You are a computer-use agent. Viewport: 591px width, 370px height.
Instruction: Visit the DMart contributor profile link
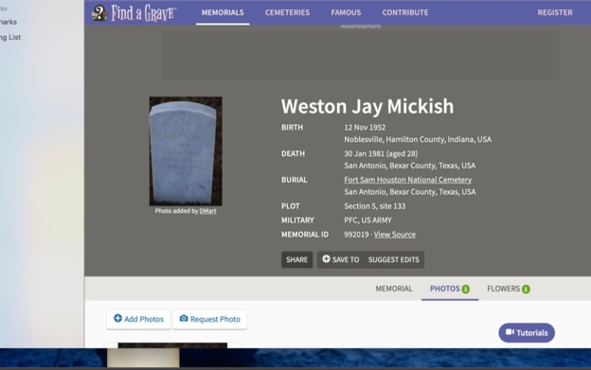pos(207,211)
